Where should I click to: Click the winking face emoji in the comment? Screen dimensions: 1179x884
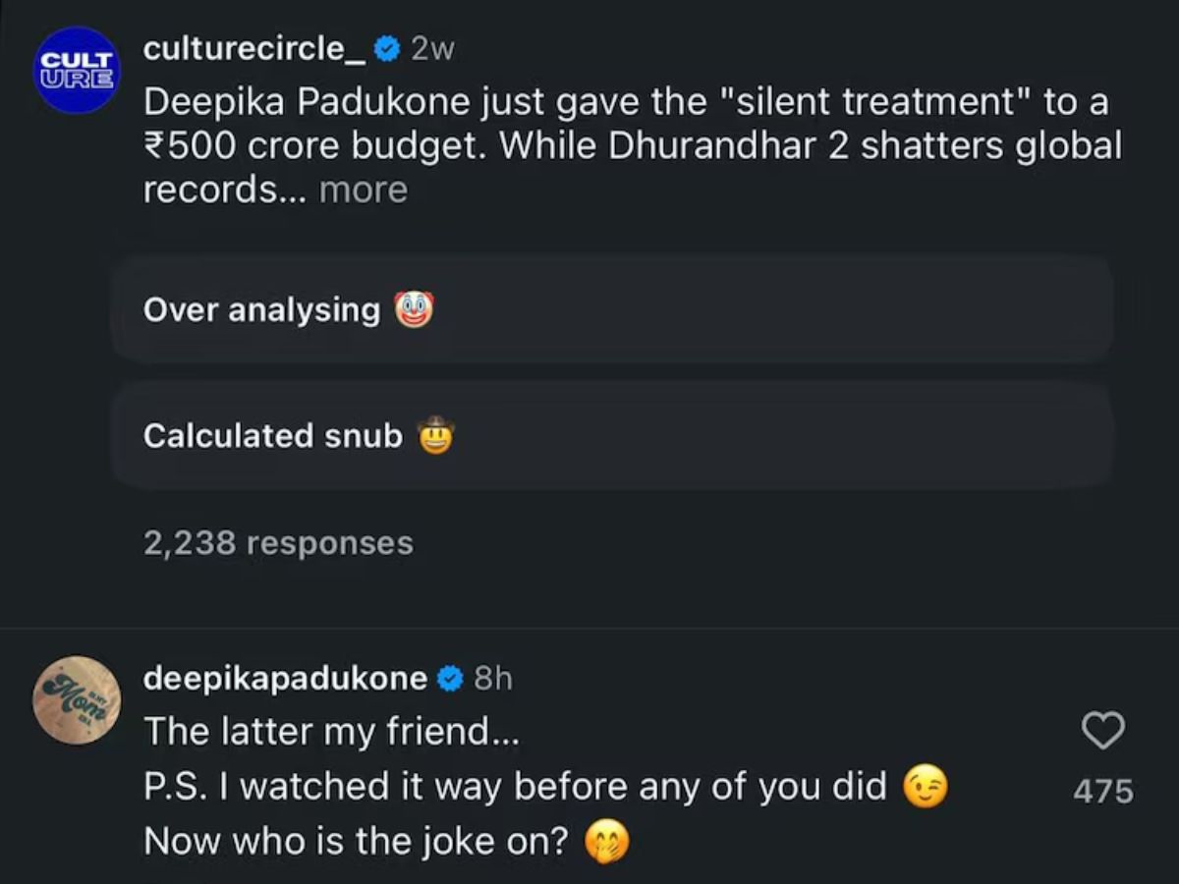pos(926,786)
